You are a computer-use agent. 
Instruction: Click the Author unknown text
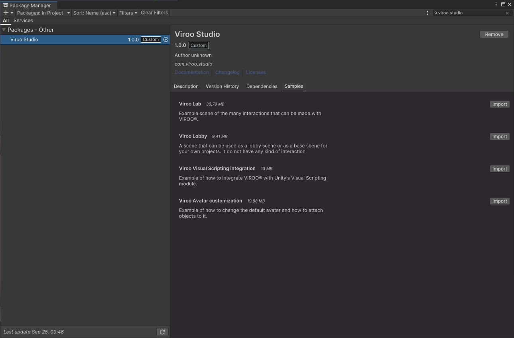(x=193, y=55)
